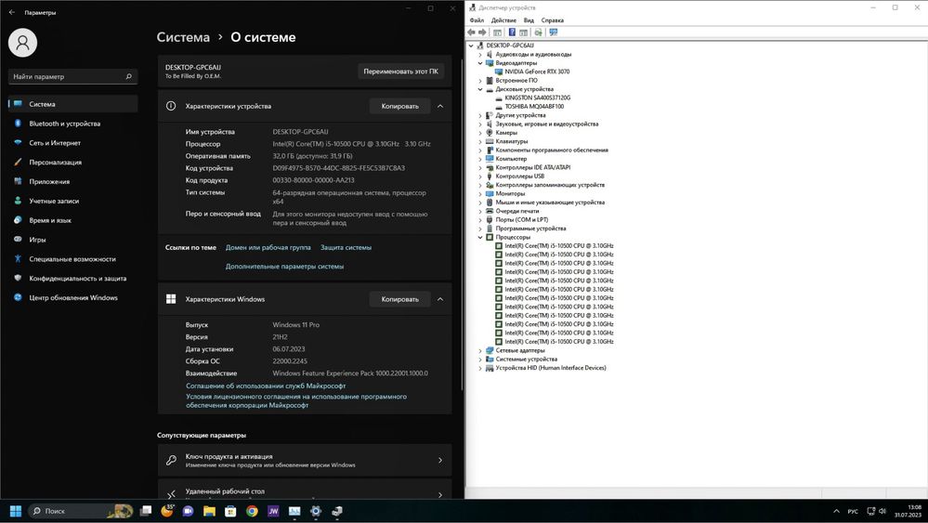Click the back arrow in Device Manager toolbar

coord(471,33)
